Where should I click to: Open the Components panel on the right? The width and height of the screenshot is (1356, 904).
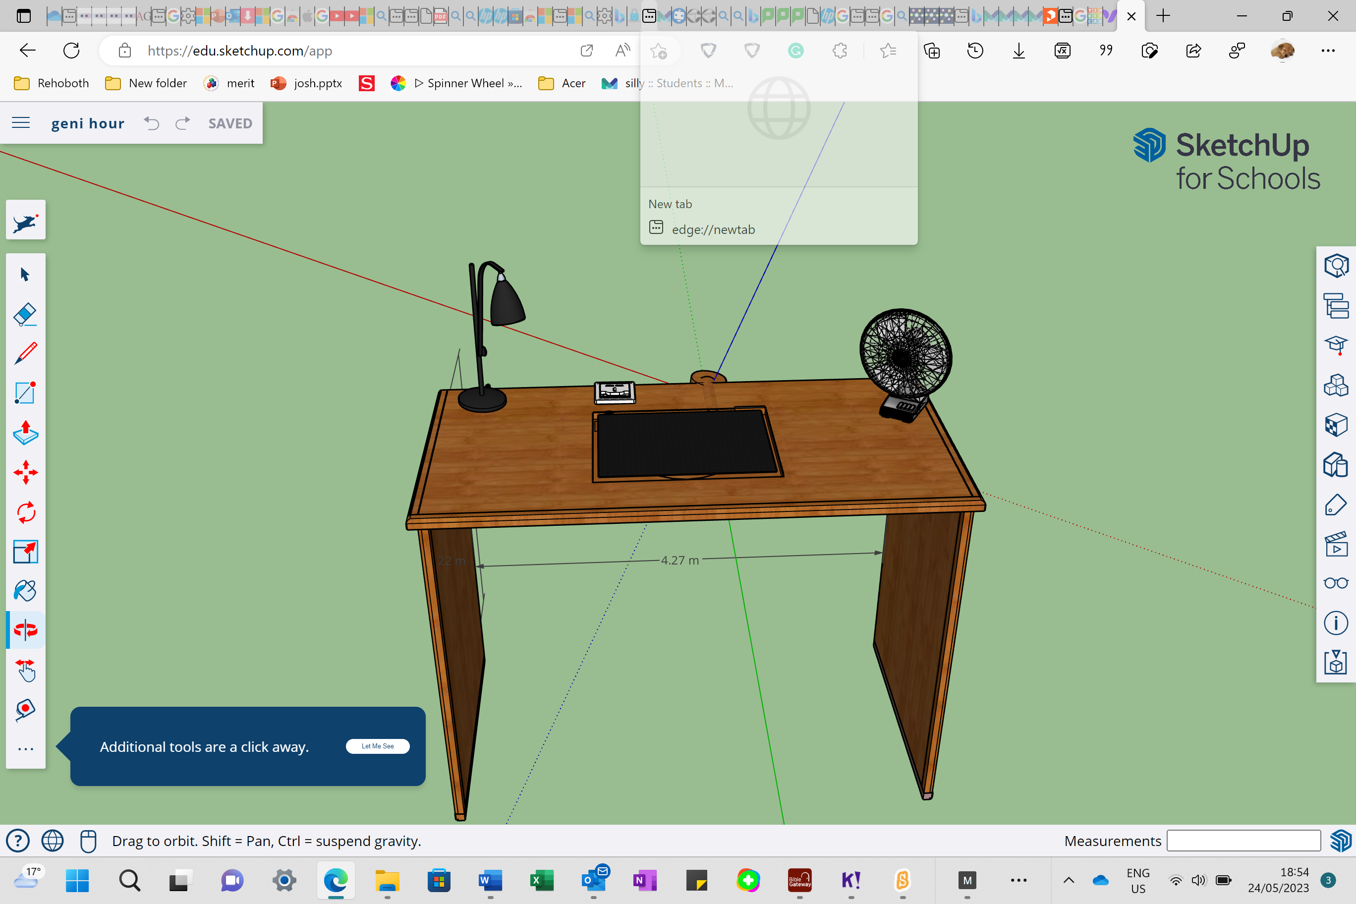click(x=1336, y=385)
